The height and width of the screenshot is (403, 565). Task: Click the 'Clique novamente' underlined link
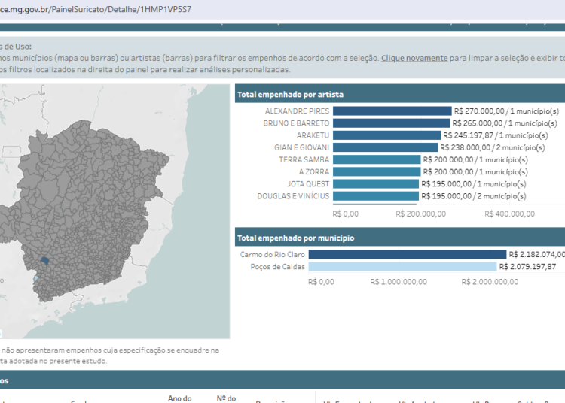point(414,58)
